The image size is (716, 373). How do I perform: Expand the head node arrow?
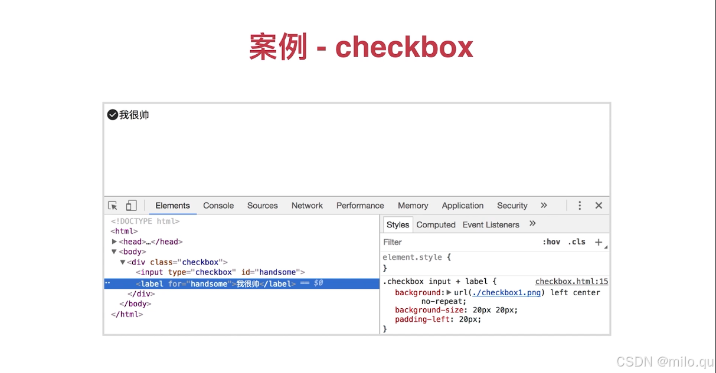[114, 242]
